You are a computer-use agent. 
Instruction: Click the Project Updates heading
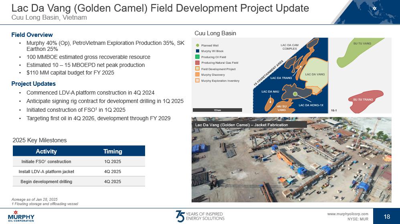33,84
